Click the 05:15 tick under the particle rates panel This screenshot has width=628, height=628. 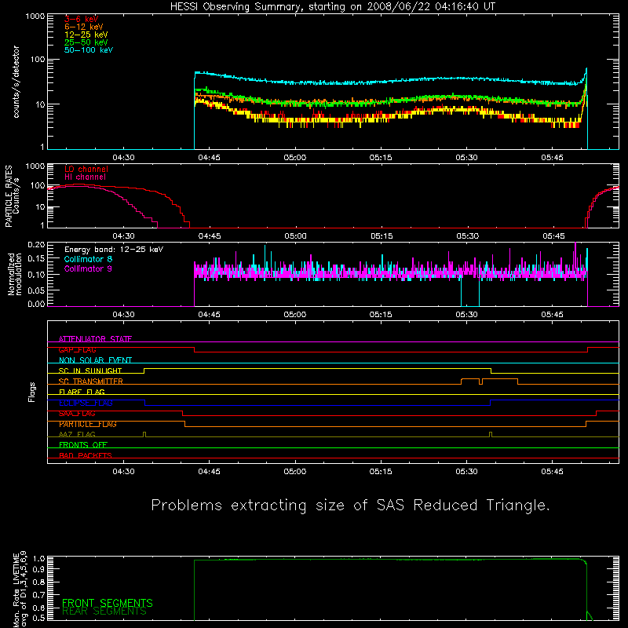pos(382,236)
